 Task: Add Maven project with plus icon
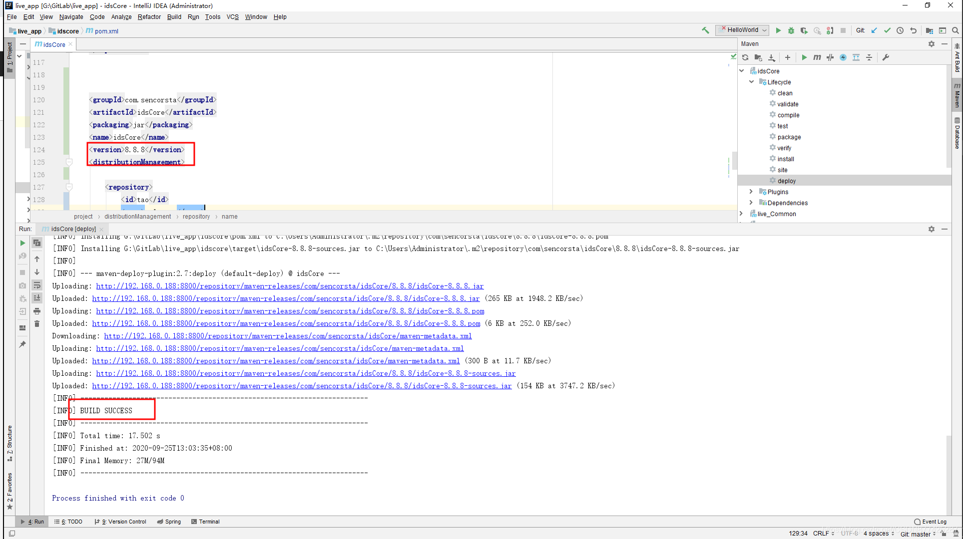click(788, 57)
